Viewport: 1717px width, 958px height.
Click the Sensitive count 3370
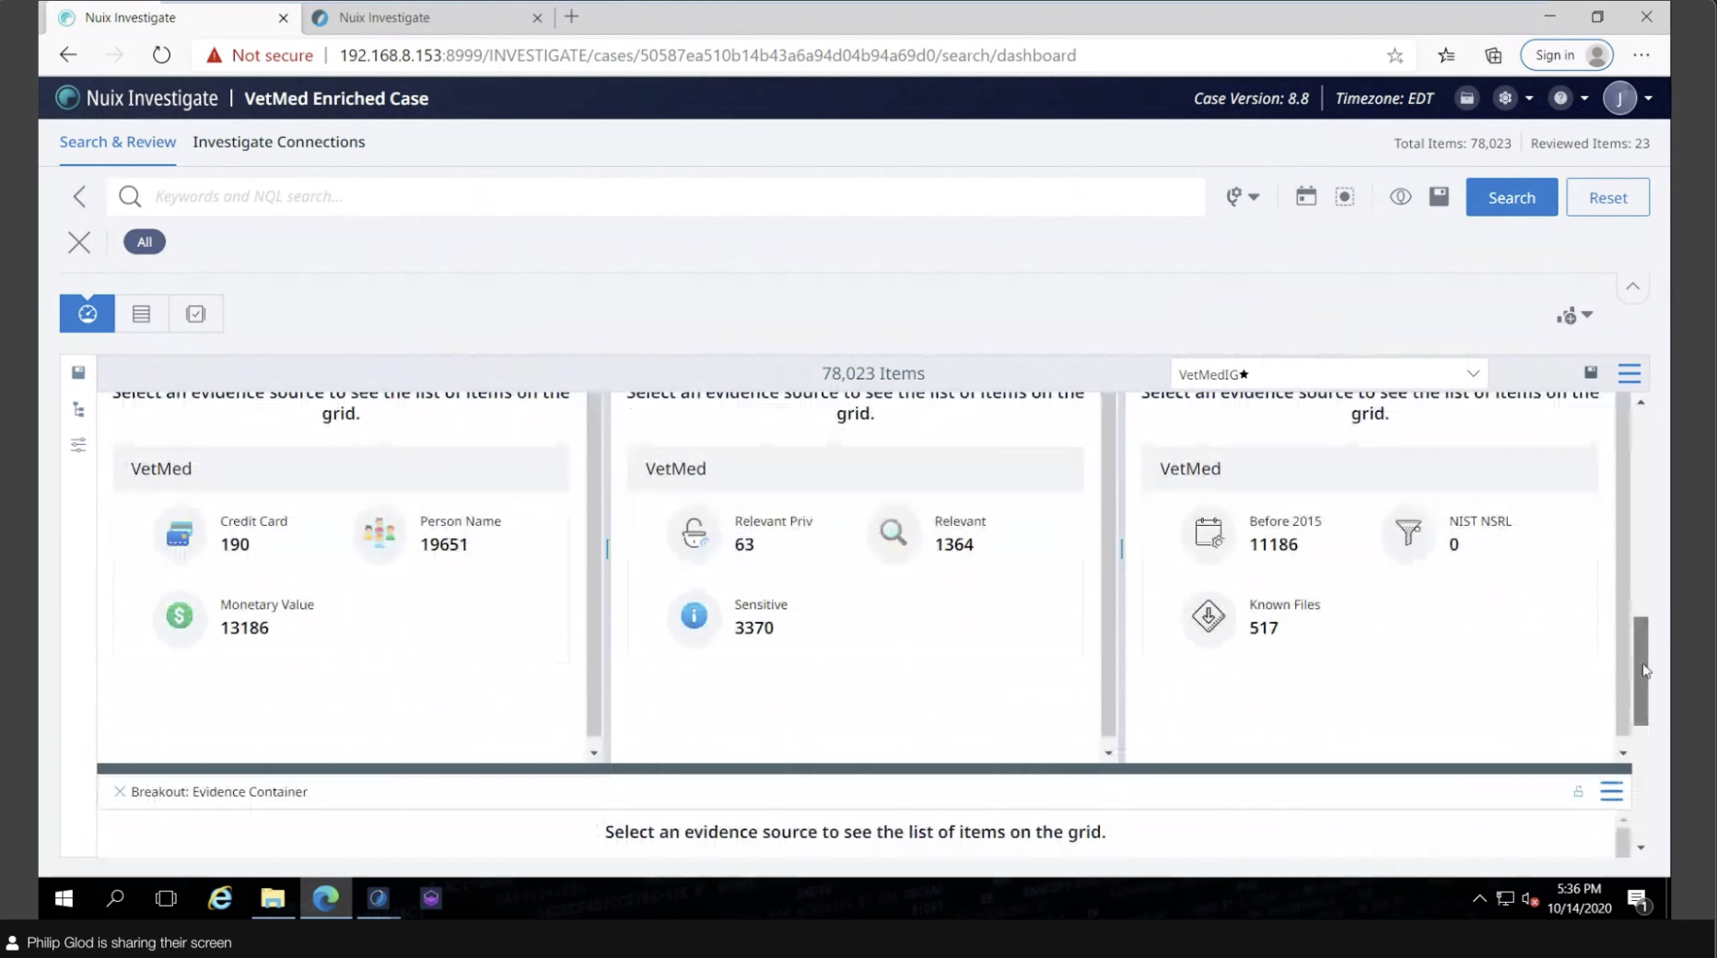click(x=753, y=627)
